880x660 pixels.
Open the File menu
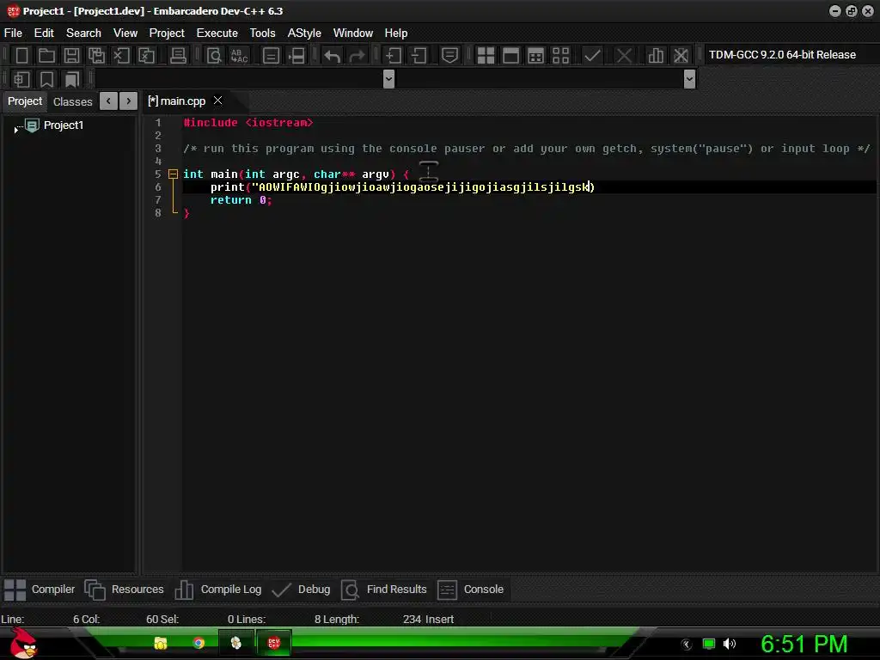click(x=13, y=34)
